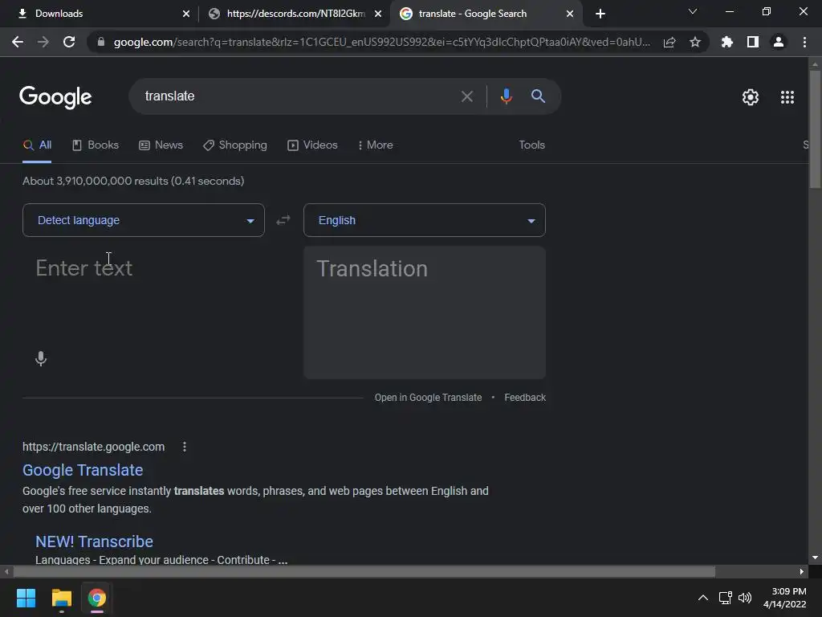Click the vertical page scrollbar thumb
The image size is (822, 617).
pos(815,129)
